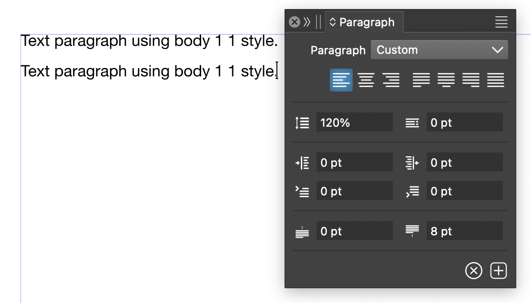This screenshot has height=303, width=531.
Task: Edit the 120% line spacing field
Action: (354, 123)
